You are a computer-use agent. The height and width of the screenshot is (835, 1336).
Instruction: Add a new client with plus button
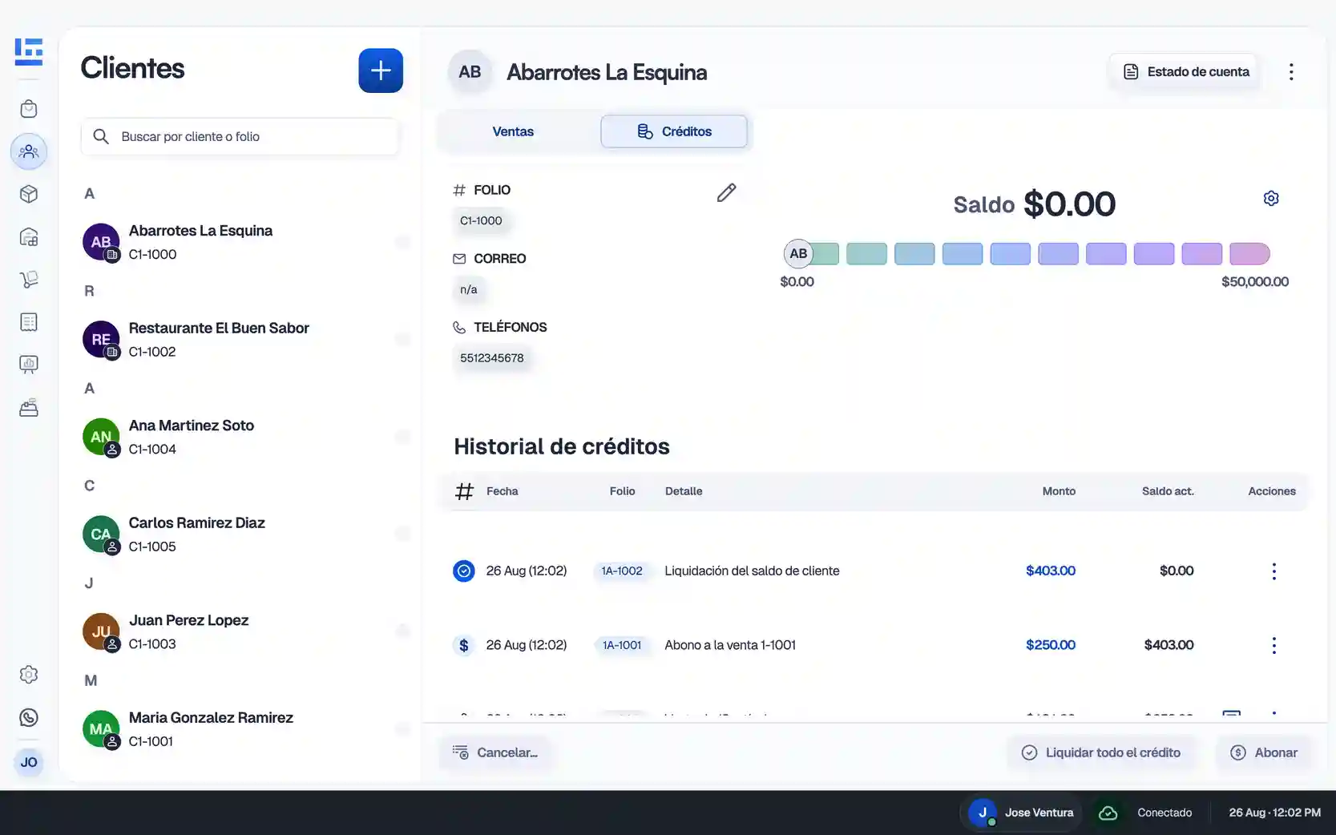[381, 71]
